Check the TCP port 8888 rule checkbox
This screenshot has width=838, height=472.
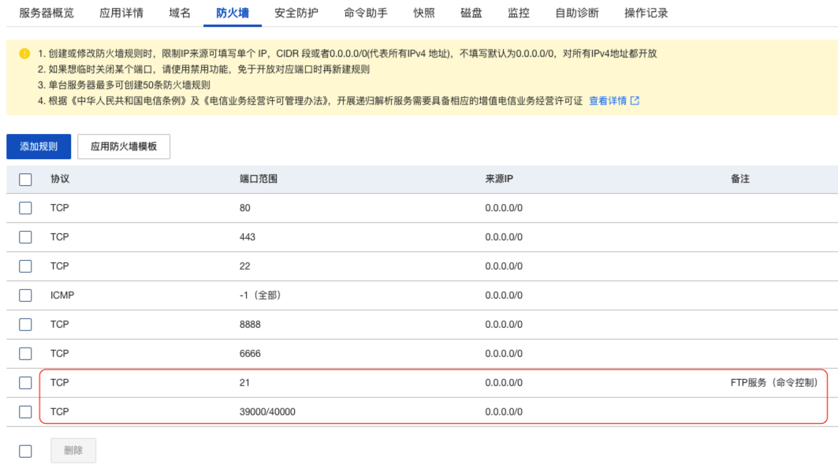click(x=25, y=325)
